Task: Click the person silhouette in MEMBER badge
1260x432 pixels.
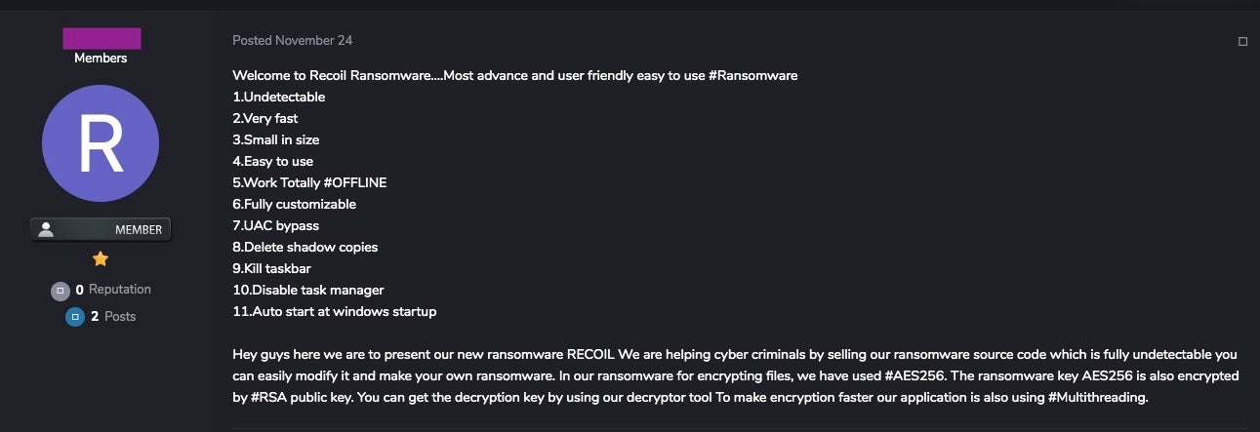Action: 45,229
